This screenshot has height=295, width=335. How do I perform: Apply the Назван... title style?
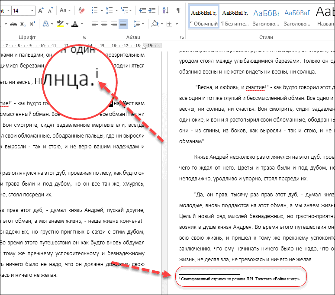[x=325, y=17]
